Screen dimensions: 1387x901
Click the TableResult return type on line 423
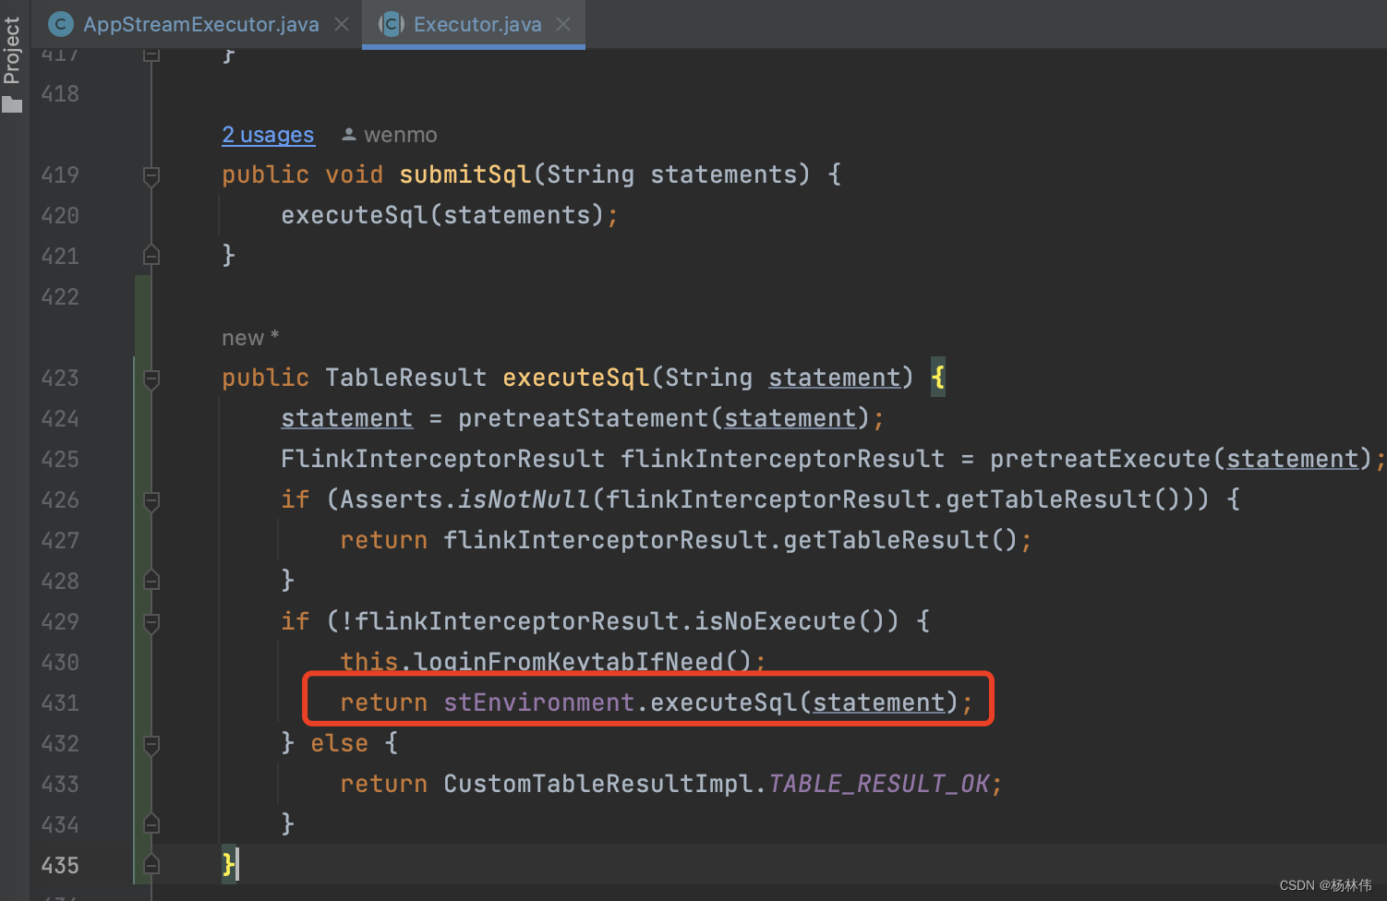[406, 378]
